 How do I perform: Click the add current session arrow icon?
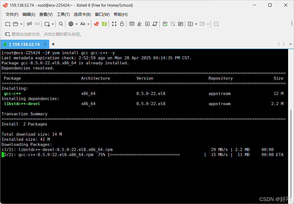[x=7, y=34]
